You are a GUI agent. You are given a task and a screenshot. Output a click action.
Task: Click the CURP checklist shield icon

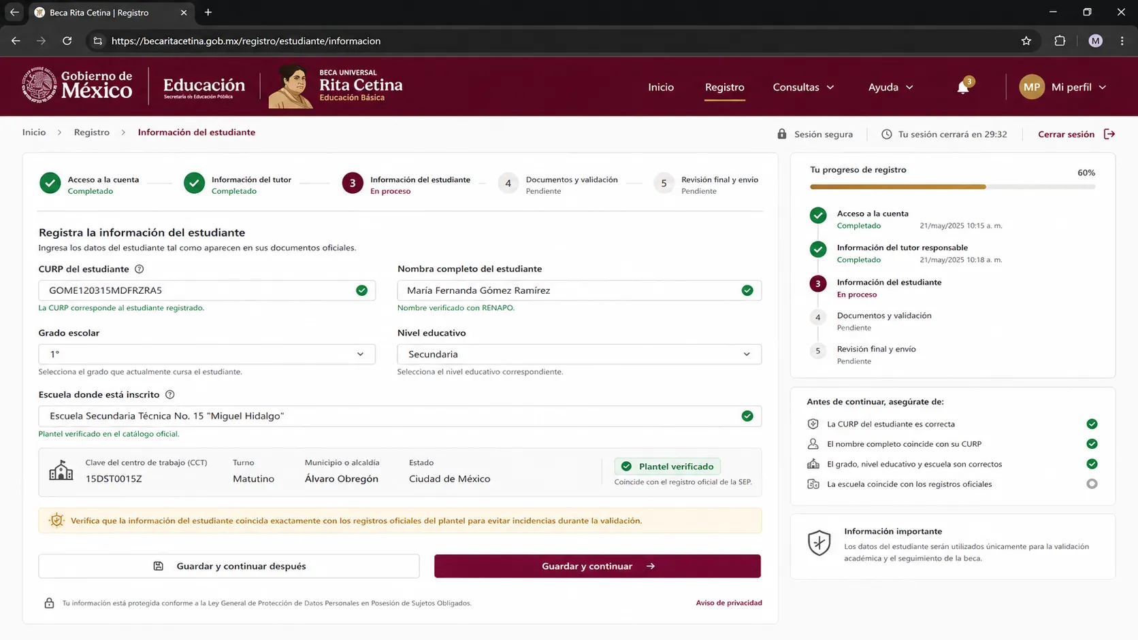(813, 424)
